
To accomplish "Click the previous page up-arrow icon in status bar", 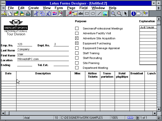I will (137, 118).
